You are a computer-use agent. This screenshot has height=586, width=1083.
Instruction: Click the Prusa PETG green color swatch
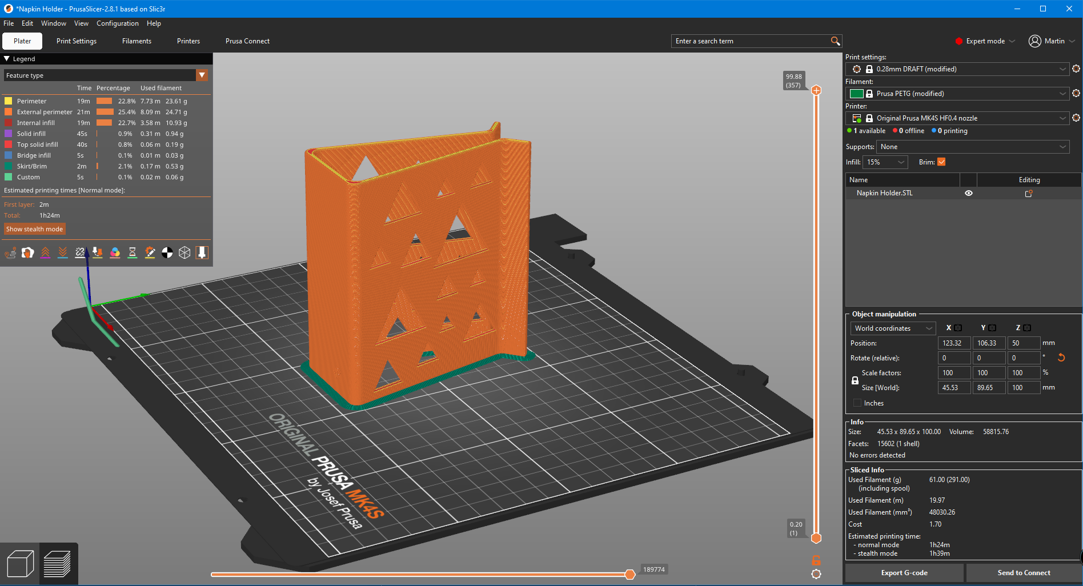(x=856, y=94)
